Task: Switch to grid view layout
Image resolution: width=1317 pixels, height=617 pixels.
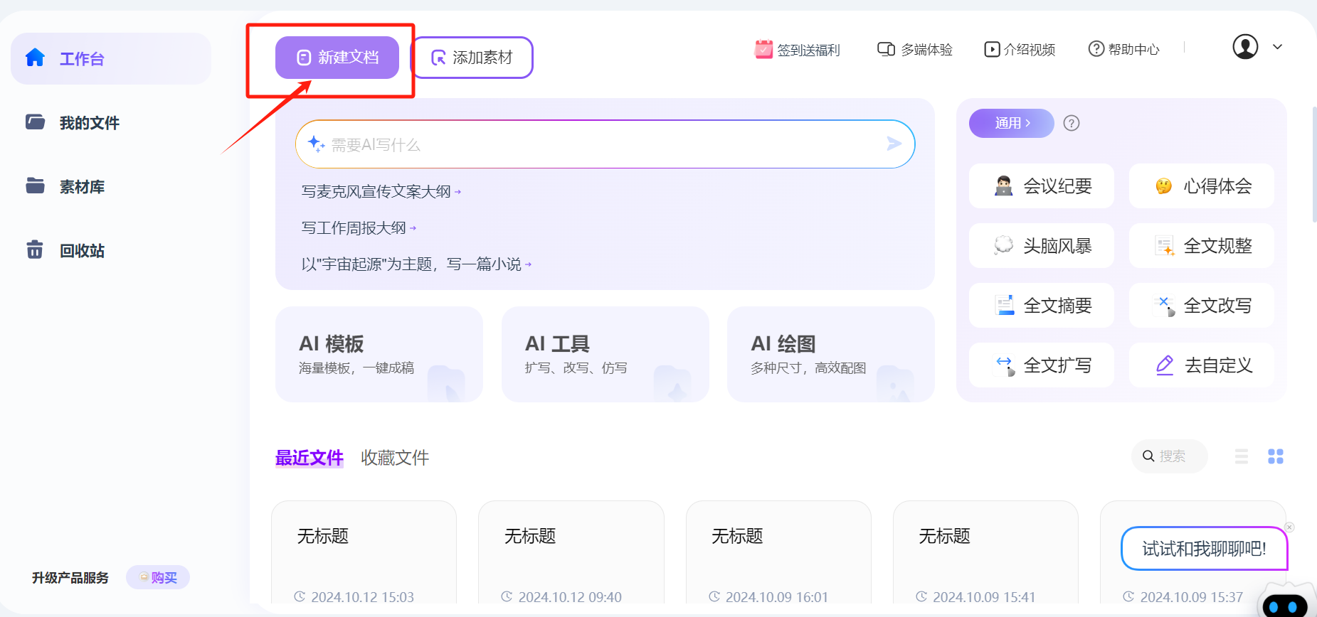Action: click(1275, 456)
